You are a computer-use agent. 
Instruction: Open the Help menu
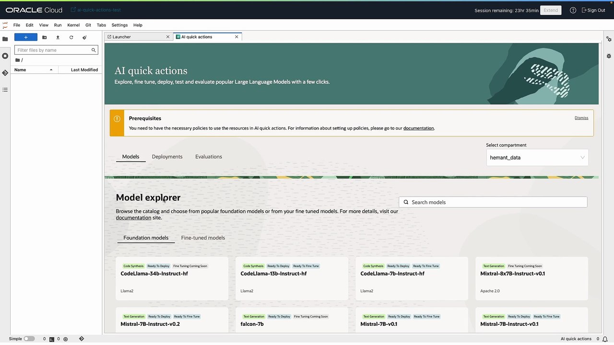pos(138,25)
